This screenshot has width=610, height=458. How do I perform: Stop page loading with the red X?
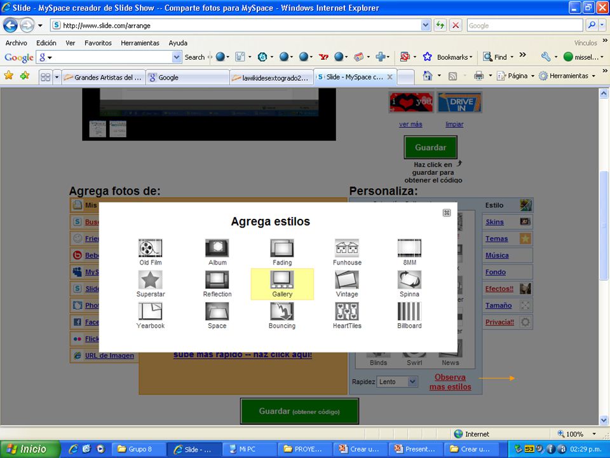(x=455, y=25)
